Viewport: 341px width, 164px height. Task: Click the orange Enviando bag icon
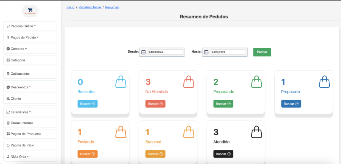coord(121,132)
